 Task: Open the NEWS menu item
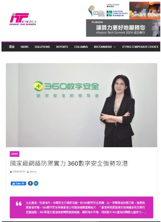point(24,47)
